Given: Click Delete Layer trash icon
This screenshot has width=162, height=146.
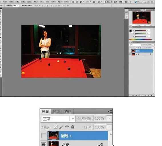Looking at the screenshot, I should 151,95.
